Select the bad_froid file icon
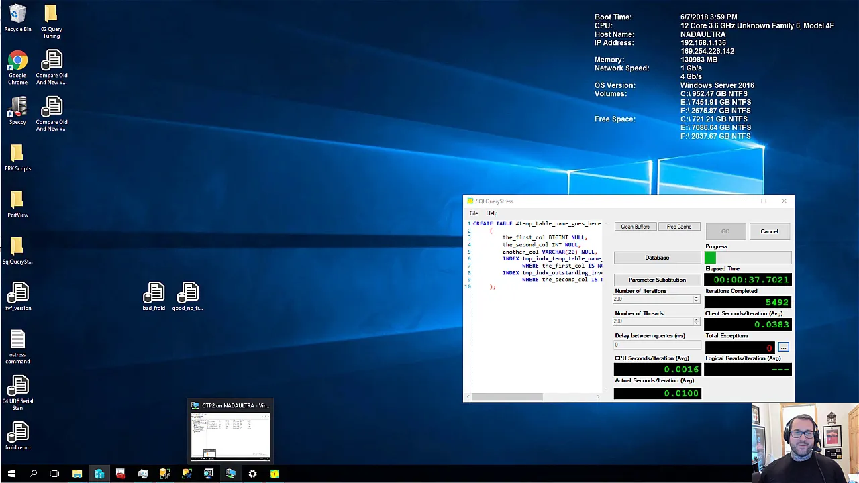The width and height of the screenshot is (859, 483). pyautogui.click(x=154, y=297)
